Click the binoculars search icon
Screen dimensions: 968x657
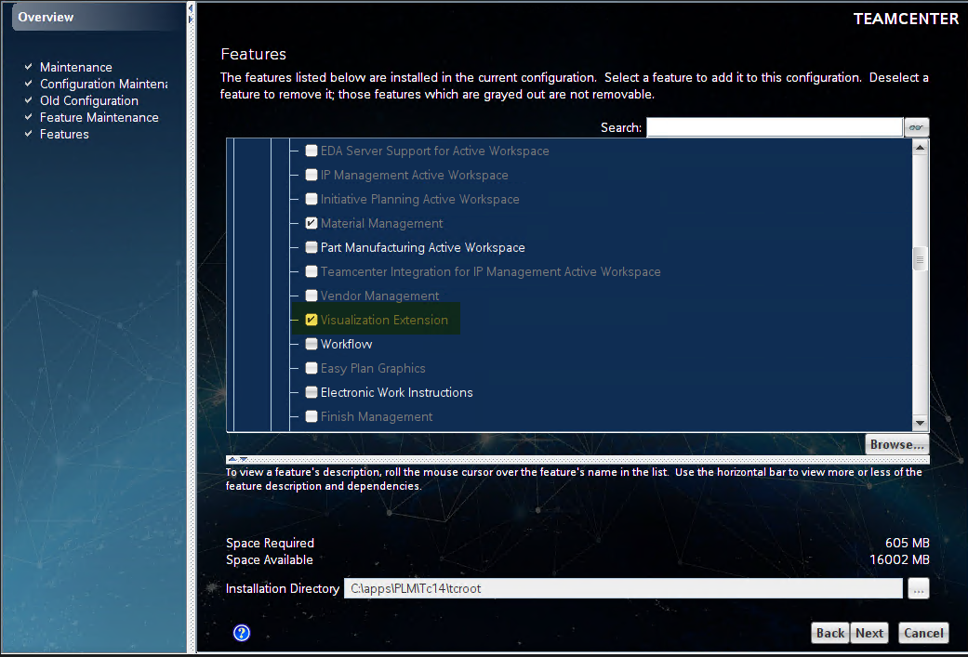point(916,127)
